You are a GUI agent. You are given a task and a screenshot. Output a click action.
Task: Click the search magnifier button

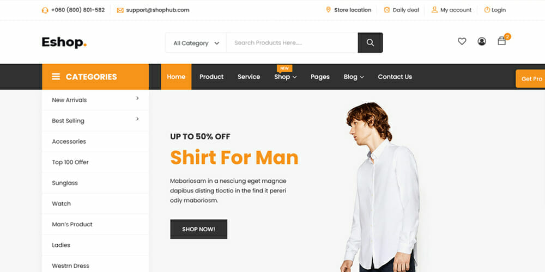370,42
